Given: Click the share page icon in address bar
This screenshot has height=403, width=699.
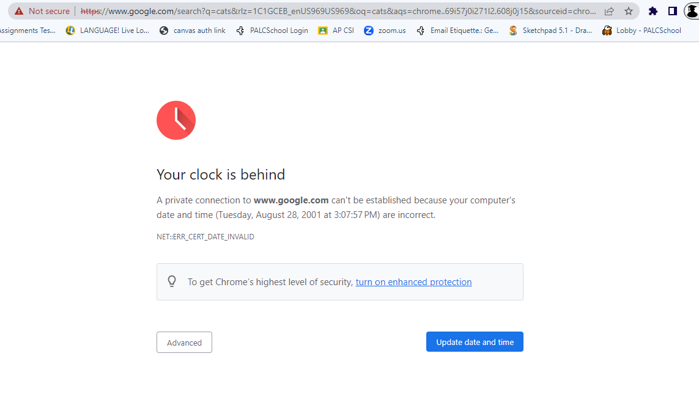Looking at the screenshot, I should [x=609, y=11].
